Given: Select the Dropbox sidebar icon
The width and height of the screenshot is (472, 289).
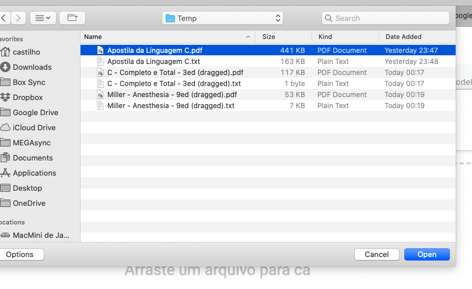Looking at the screenshot, I should coord(5,97).
